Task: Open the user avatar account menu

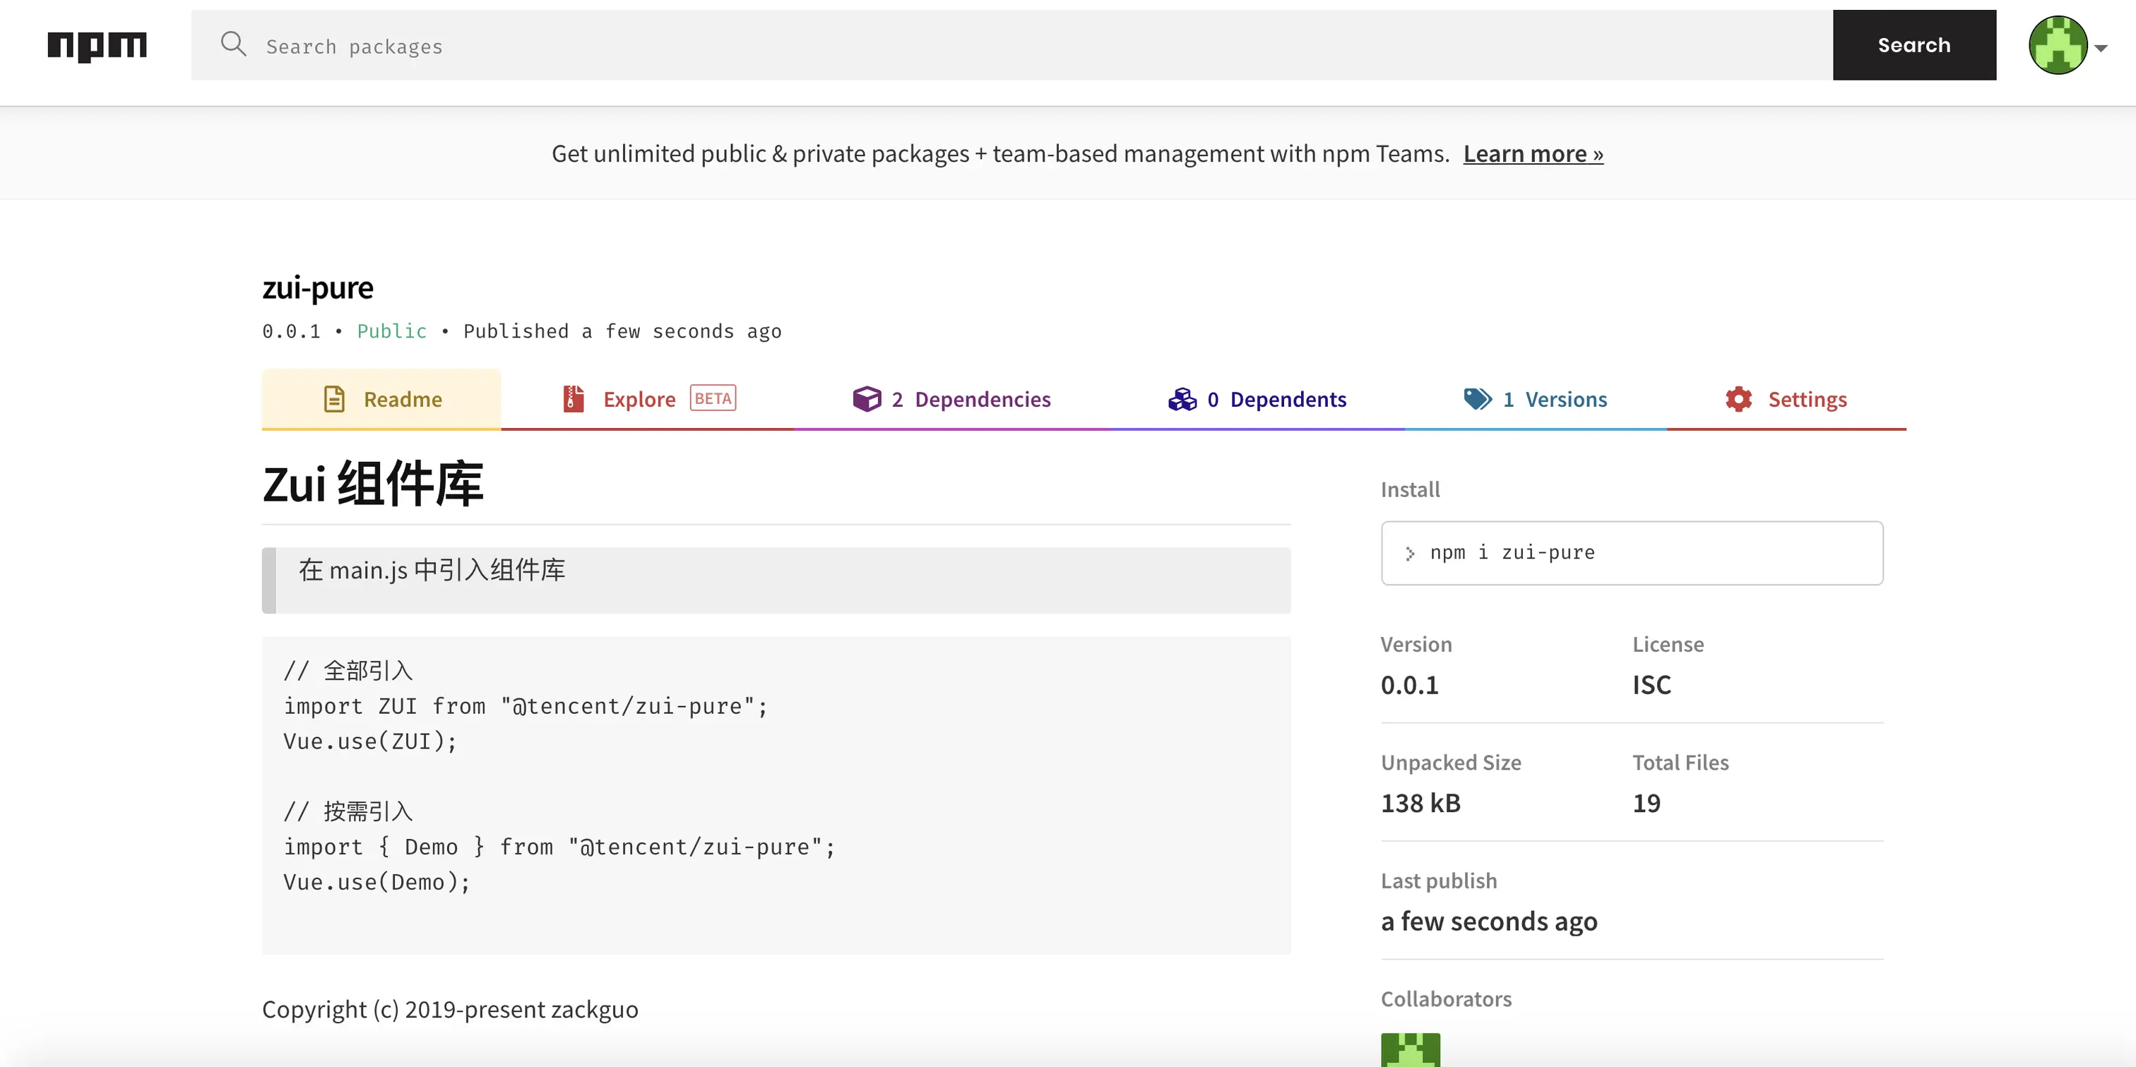Action: click(2057, 46)
